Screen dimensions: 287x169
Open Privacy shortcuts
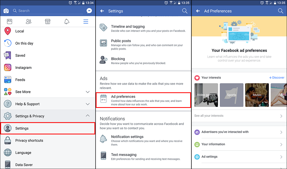[48, 140]
